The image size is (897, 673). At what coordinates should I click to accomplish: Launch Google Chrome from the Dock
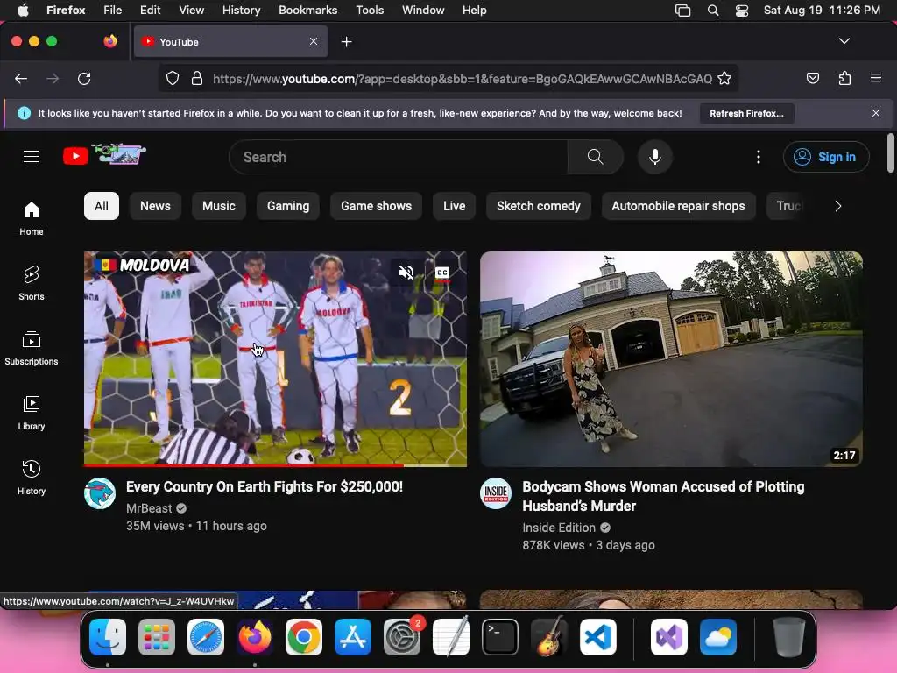point(304,637)
